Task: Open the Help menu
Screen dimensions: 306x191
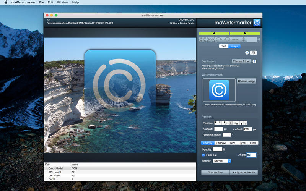Action: (x=75, y=2)
